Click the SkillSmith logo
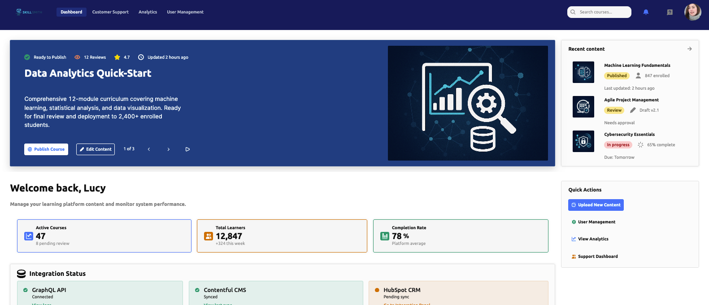This screenshot has height=305, width=709. coord(29,12)
